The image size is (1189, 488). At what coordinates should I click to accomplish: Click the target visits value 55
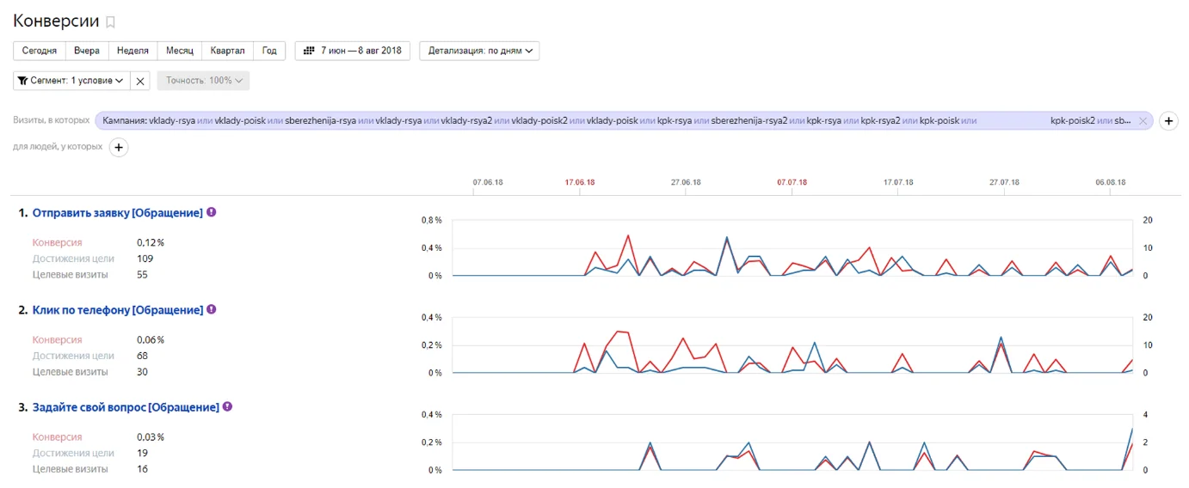(142, 275)
